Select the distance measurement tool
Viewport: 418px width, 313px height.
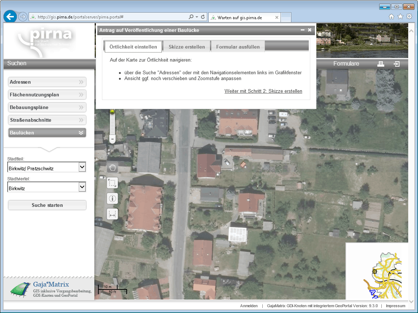tap(112, 214)
